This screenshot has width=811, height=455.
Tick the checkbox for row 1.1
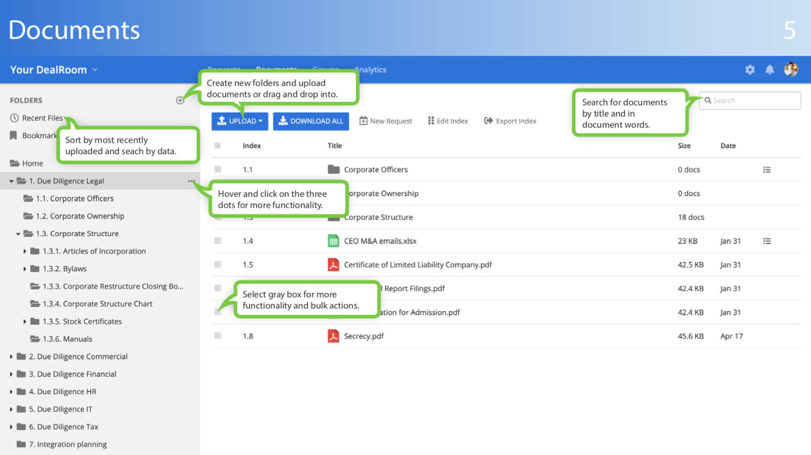(x=218, y=170)
